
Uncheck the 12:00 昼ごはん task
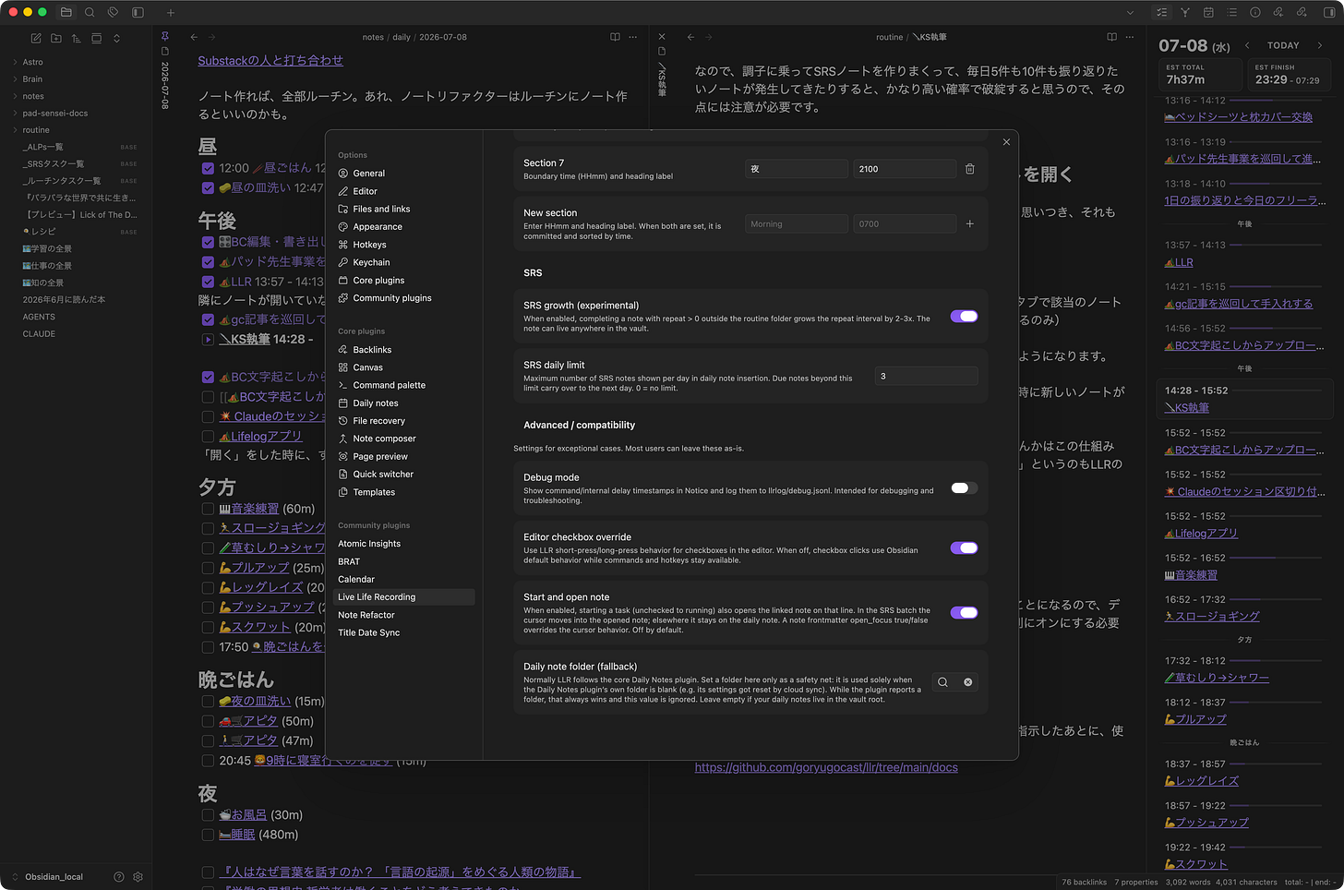coord(208,168)
